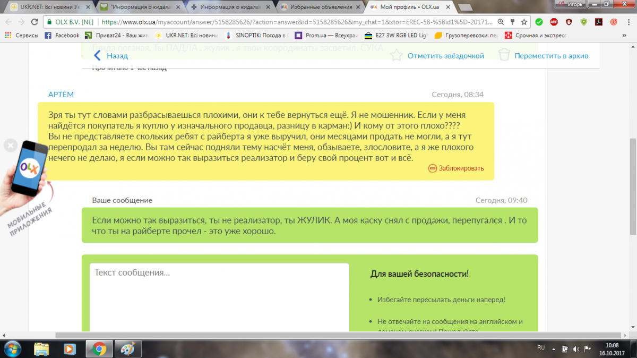Open File Explorer from the taskbar
The height and width of the screenshot is (358, 637).
click(42, 349)
